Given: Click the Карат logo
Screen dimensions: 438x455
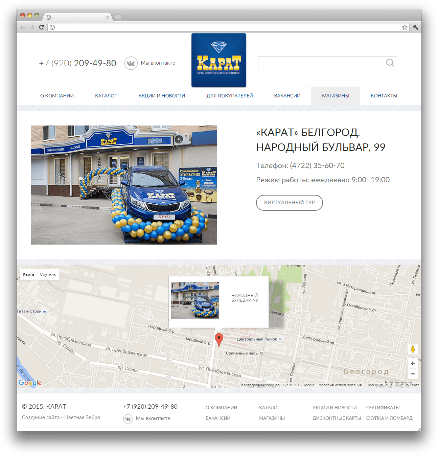Looking at the screenshot, I should tap(219, 60).
